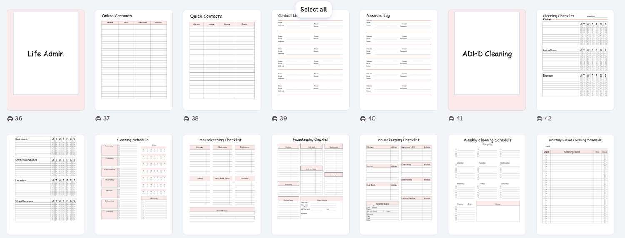The image size is (625, 238).
Task: Select the Password Log page thumbnail
Action: [399, 60]
